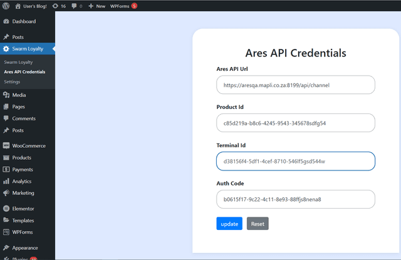Image resolution: width=401 pixels, height=260 pixels.
Task: Click the Reset button
Action: pyautogui.click(x=258, y=224)
